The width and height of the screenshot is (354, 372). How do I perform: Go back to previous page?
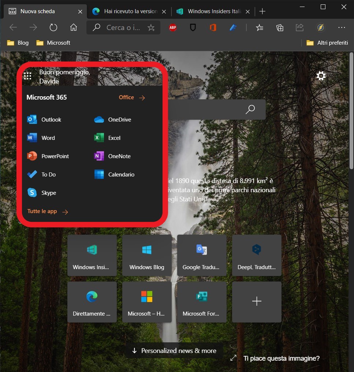coord(13,27)
